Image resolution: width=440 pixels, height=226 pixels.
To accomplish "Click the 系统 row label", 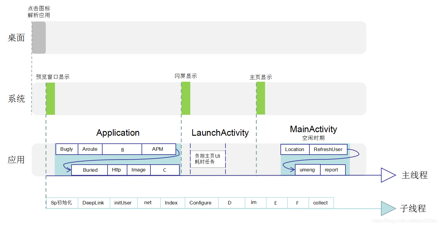I will (16, 99).
